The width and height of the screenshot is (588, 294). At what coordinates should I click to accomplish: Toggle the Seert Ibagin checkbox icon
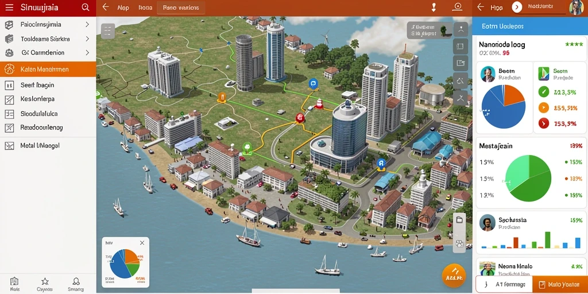tap(9, 86)
